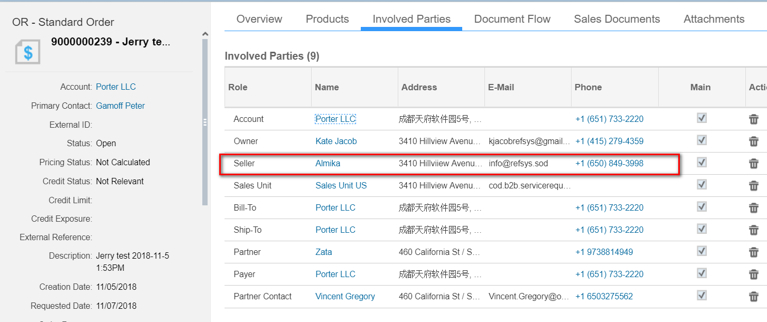Click trash icon for Owner row
767x322 pixels.
pyautogui.click(x=754, y=141)
